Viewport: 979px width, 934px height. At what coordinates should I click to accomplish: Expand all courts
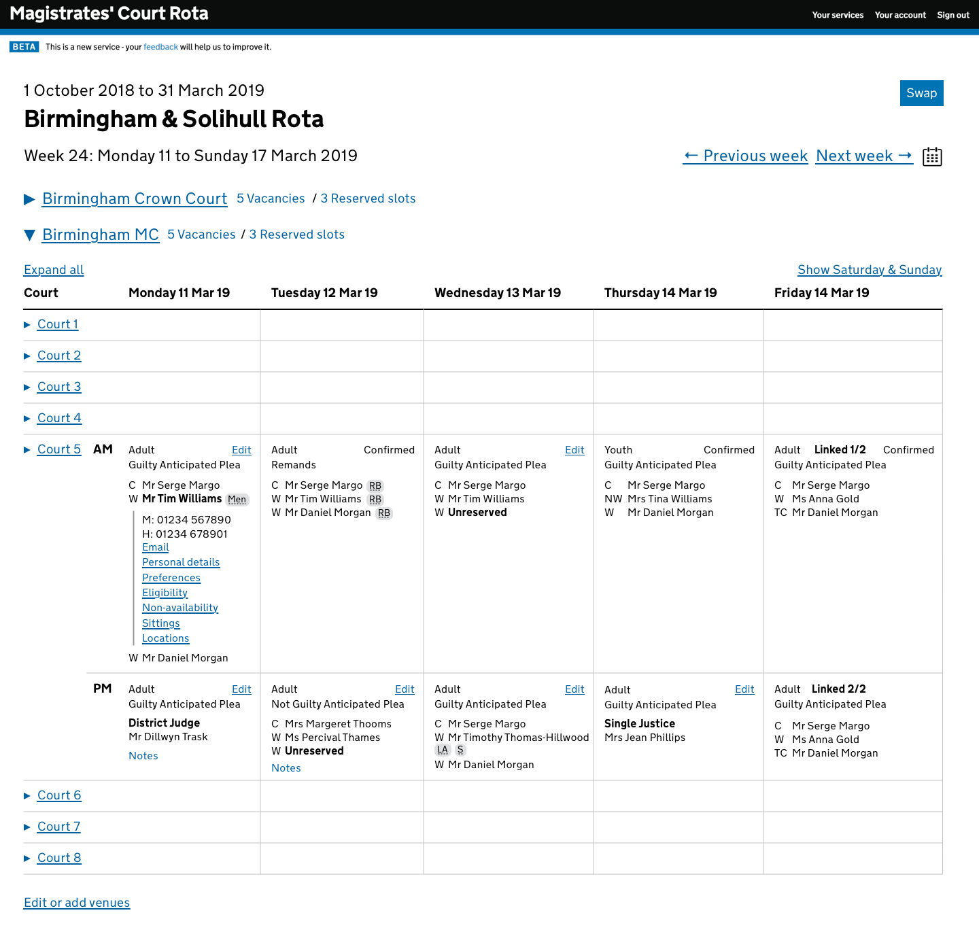(54, 270)
